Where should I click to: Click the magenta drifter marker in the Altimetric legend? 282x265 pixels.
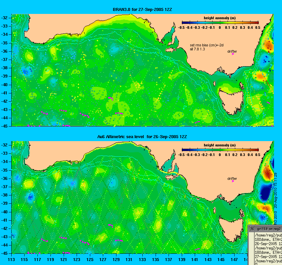click(x=233, y=181)
